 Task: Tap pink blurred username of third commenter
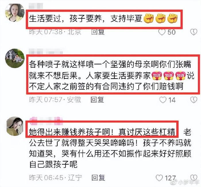[x=46, y=121]
